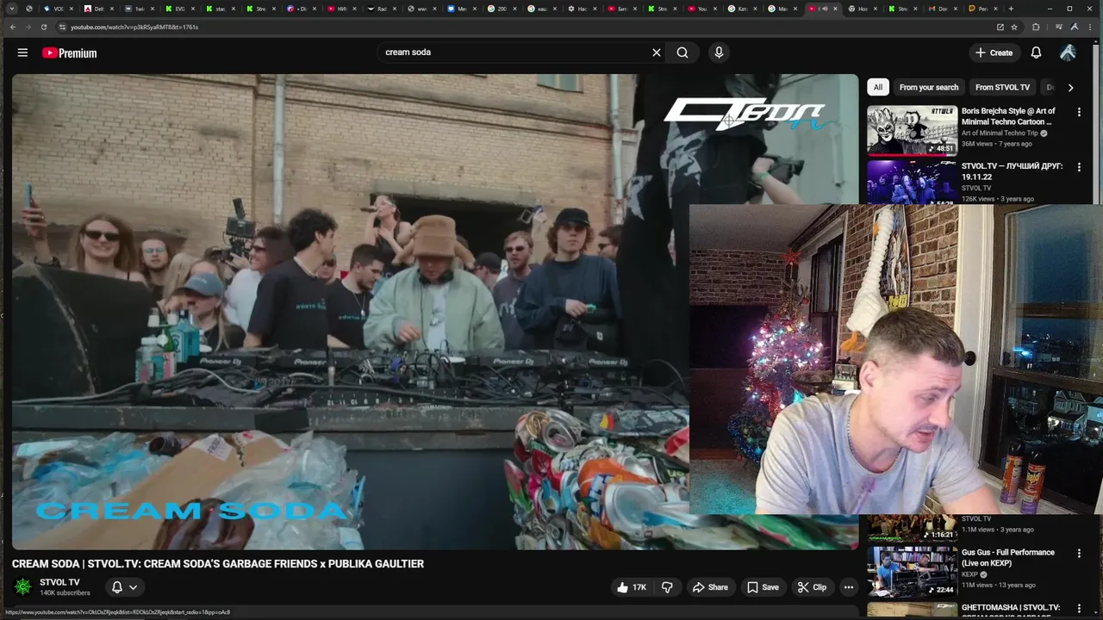Open the tab search dropdown in tab strip
The image size is (1103, 620).
pyautogui.click(x=13, y=9)
